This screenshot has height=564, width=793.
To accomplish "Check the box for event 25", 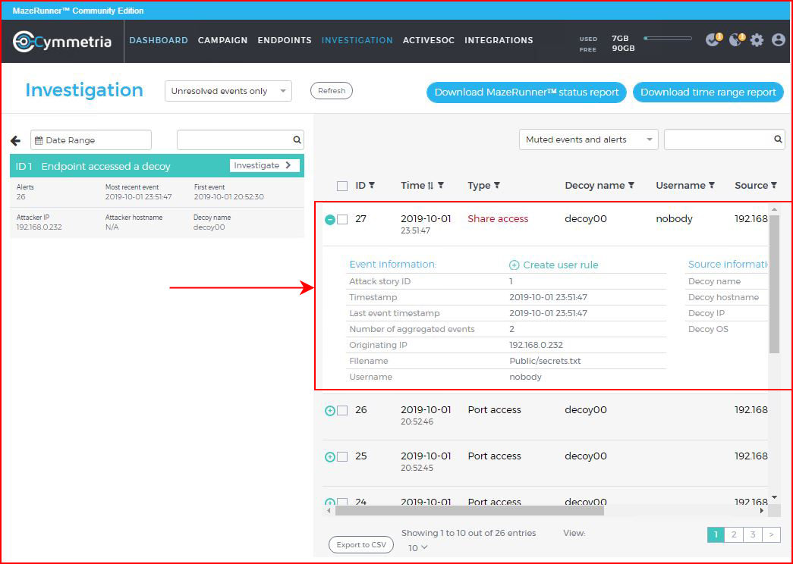I will pyautogui.click(x=342, y=457).
